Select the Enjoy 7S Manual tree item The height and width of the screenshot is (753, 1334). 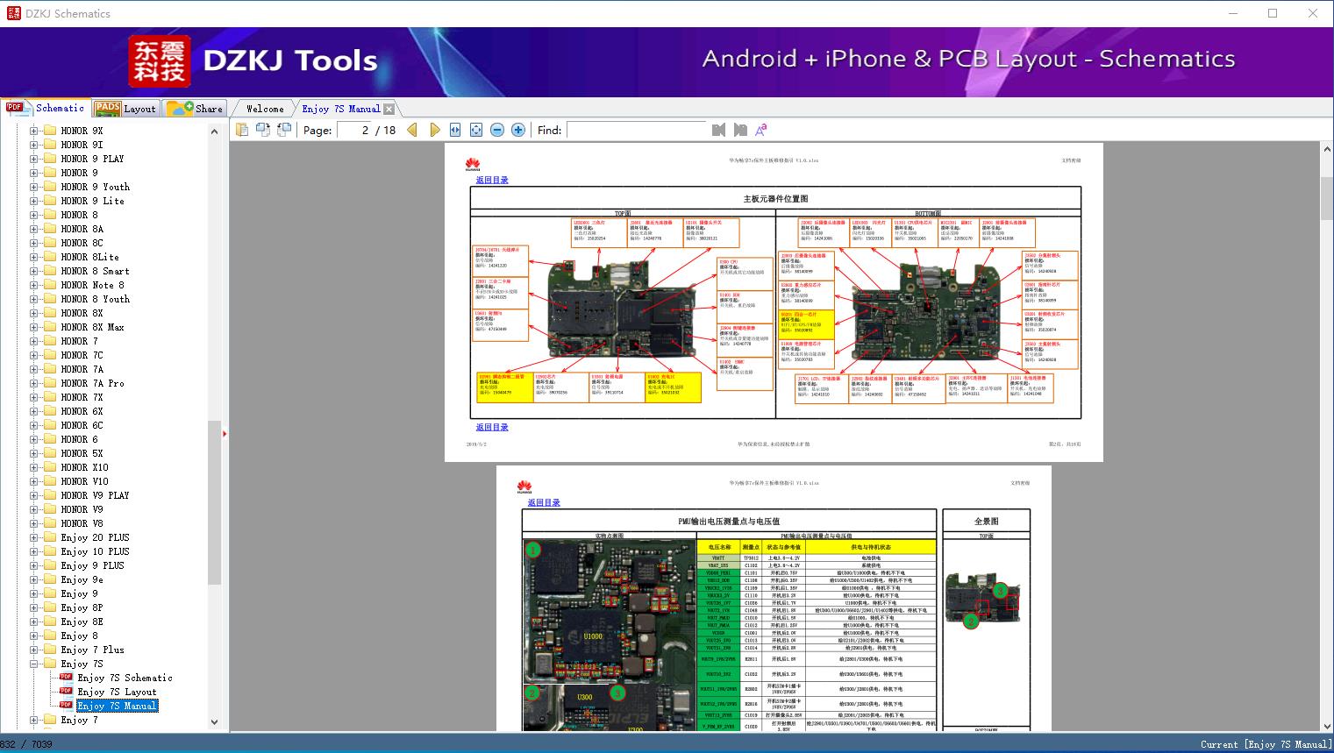click(x=118, y=706)
